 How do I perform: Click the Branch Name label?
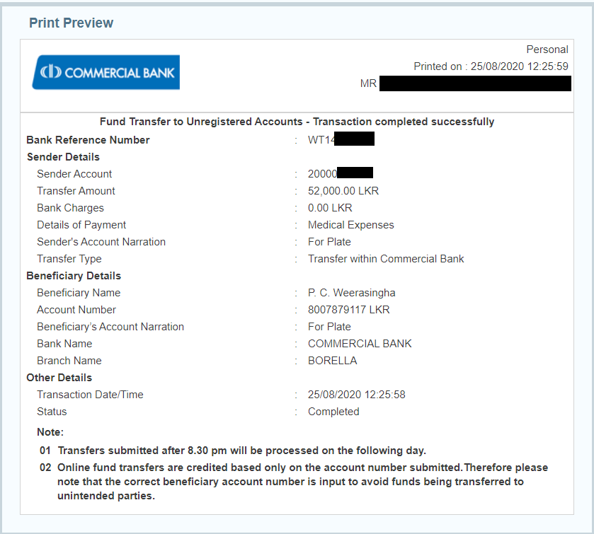(69, 361)
